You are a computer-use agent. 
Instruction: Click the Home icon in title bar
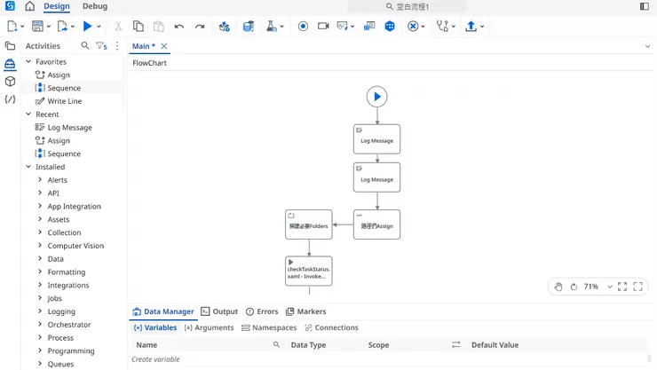[x=29, y=6]
